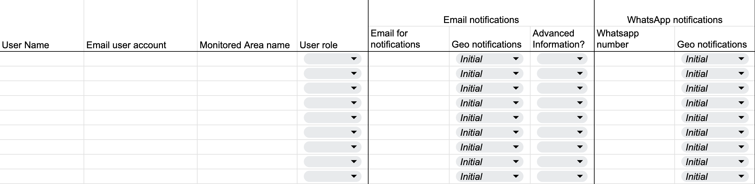Viewport: 755px width, 184px height.
Task: Select the "WhatsApp notifications" group header
Action: [x=675, y=20]
